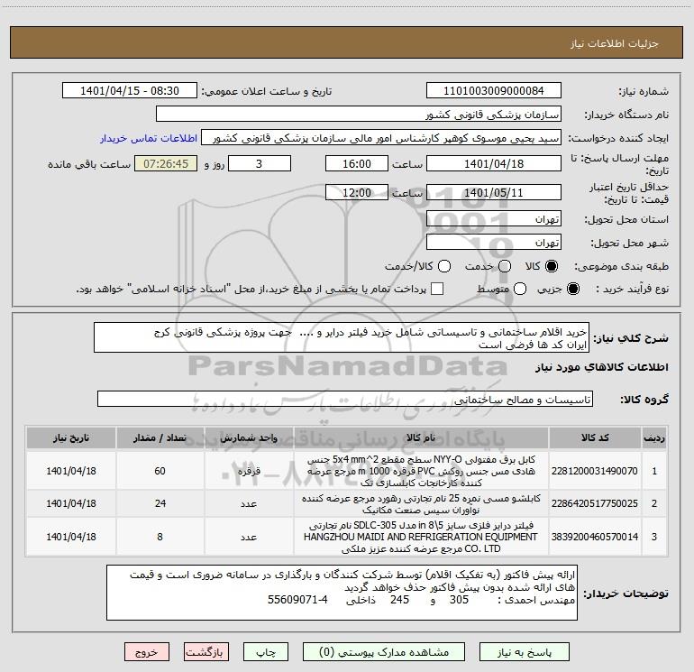This screenshot has height=672, width=694.
Task: Click the قرقره unit cell
Action: [x=249, y=471]
